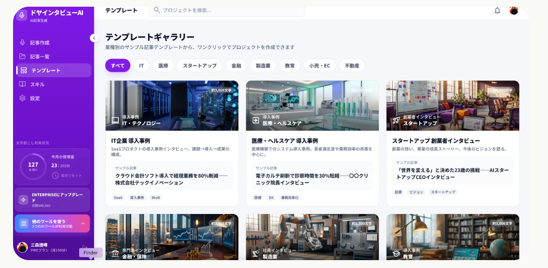
Task: Open the クラウド会計ソフト sample article
Action: pyautogui.click(x=172, y=175)
